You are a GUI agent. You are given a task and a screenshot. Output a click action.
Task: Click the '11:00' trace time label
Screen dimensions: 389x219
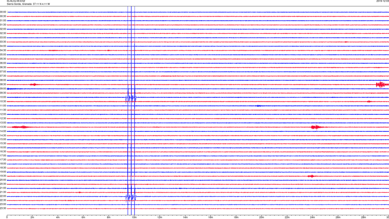pyautogui.click(x=3, y=106)
